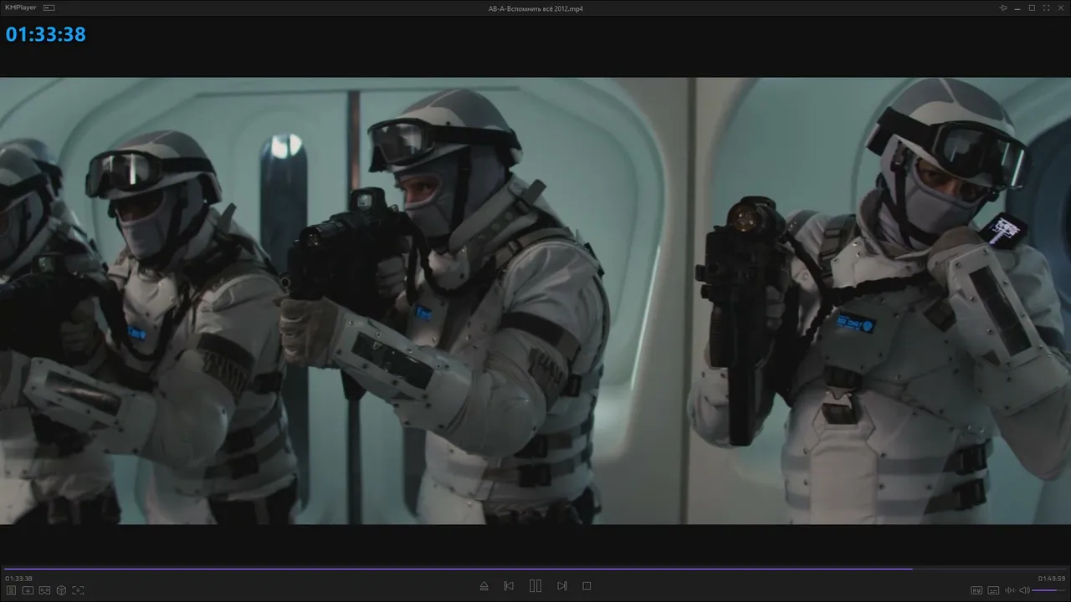Click the compact mode icon beside KMPlayer logo
The height and width of the screenshot is (602, 1071).
(49, 8)
